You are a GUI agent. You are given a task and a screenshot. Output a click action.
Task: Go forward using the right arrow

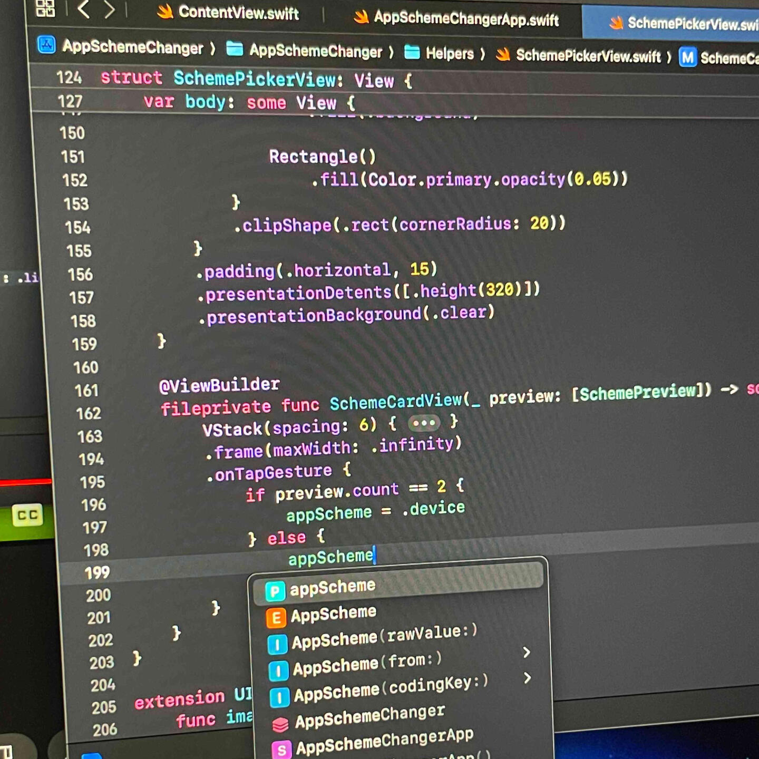[x=109, y=10]
